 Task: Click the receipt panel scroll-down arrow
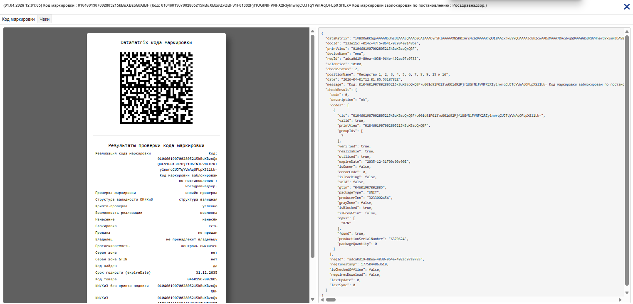pos(313,299)
